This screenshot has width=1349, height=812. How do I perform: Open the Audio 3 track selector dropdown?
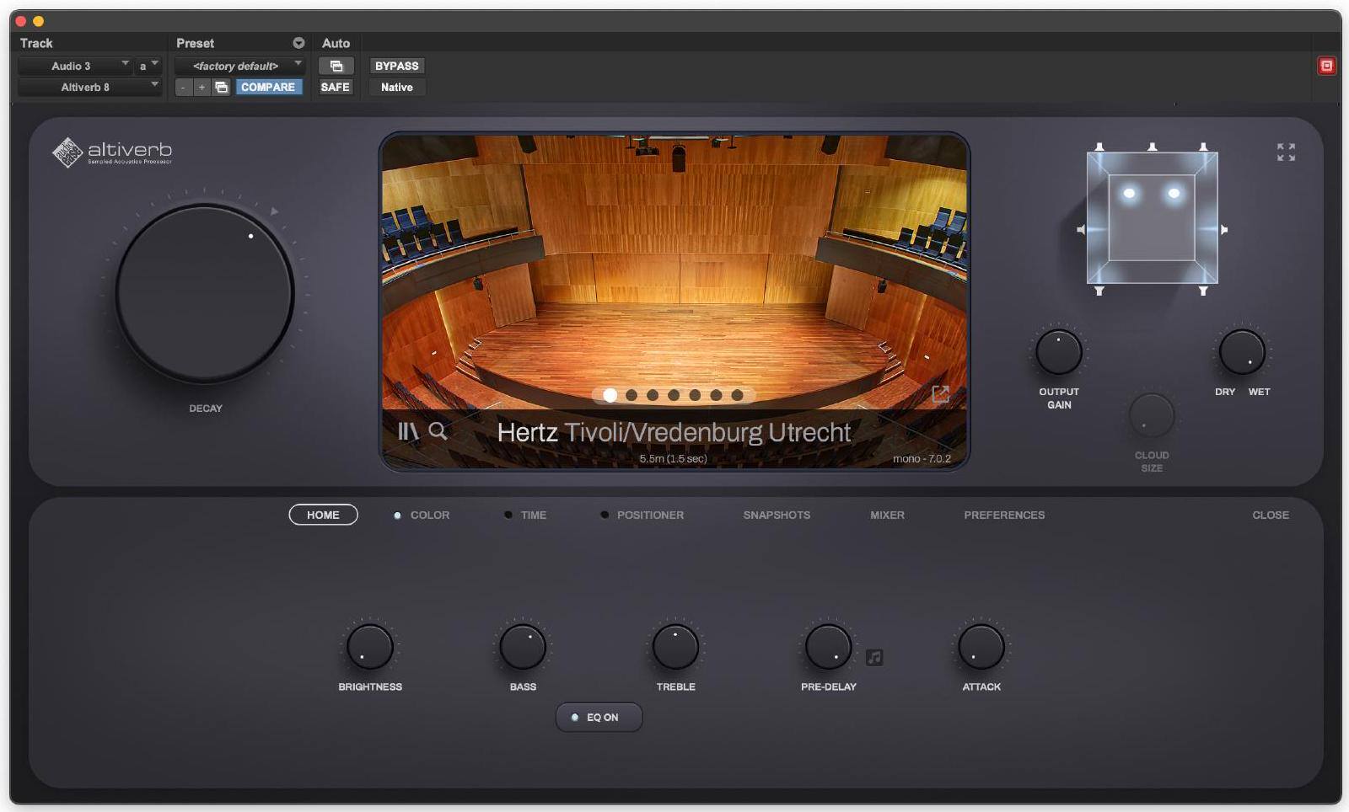(74, 66)
